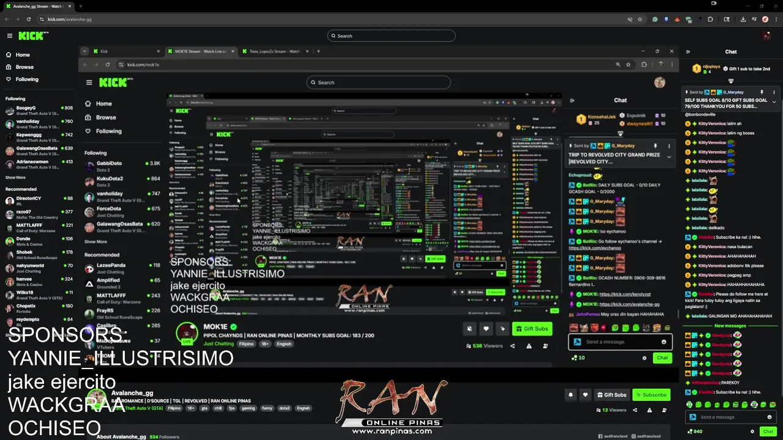Click the Filipino tag under Avalanche_gg
Viewport: 783px width, 440px height.
click(174, 408)
